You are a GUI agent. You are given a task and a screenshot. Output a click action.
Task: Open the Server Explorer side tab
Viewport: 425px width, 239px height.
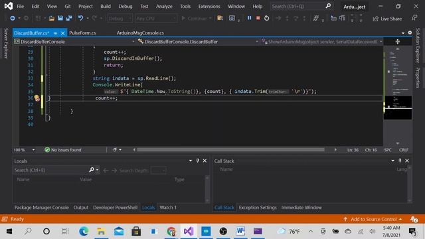pos(6,43)
